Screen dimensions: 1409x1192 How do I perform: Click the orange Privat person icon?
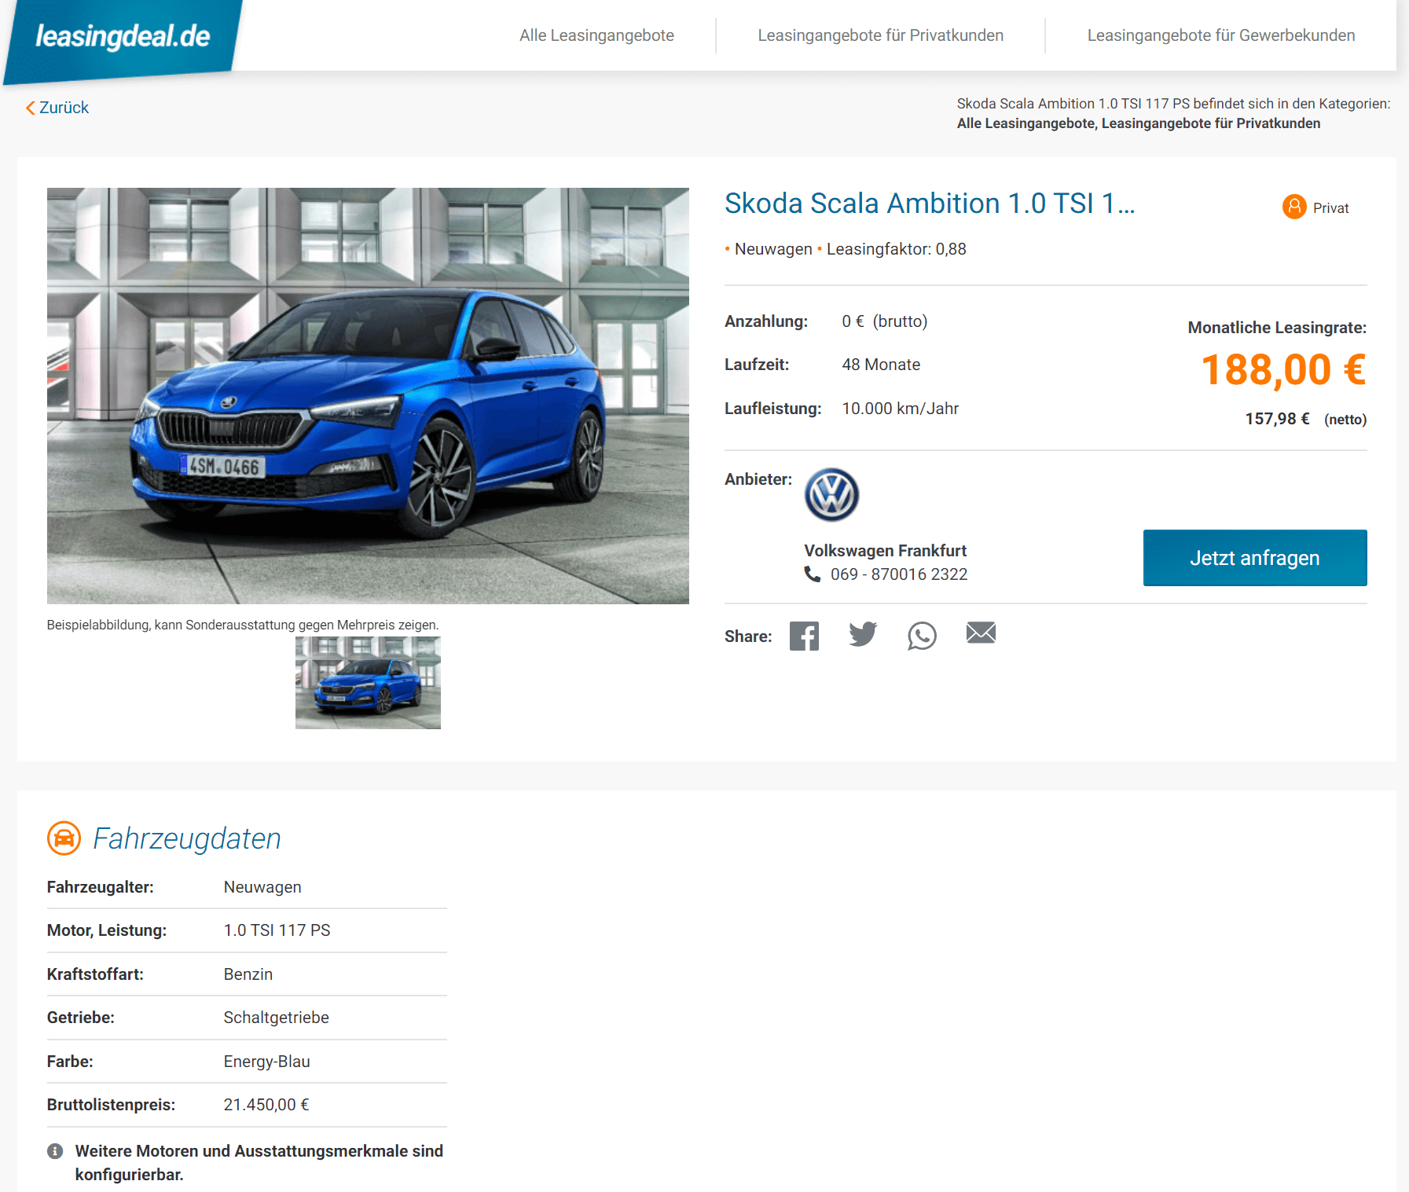point(1293,207)
